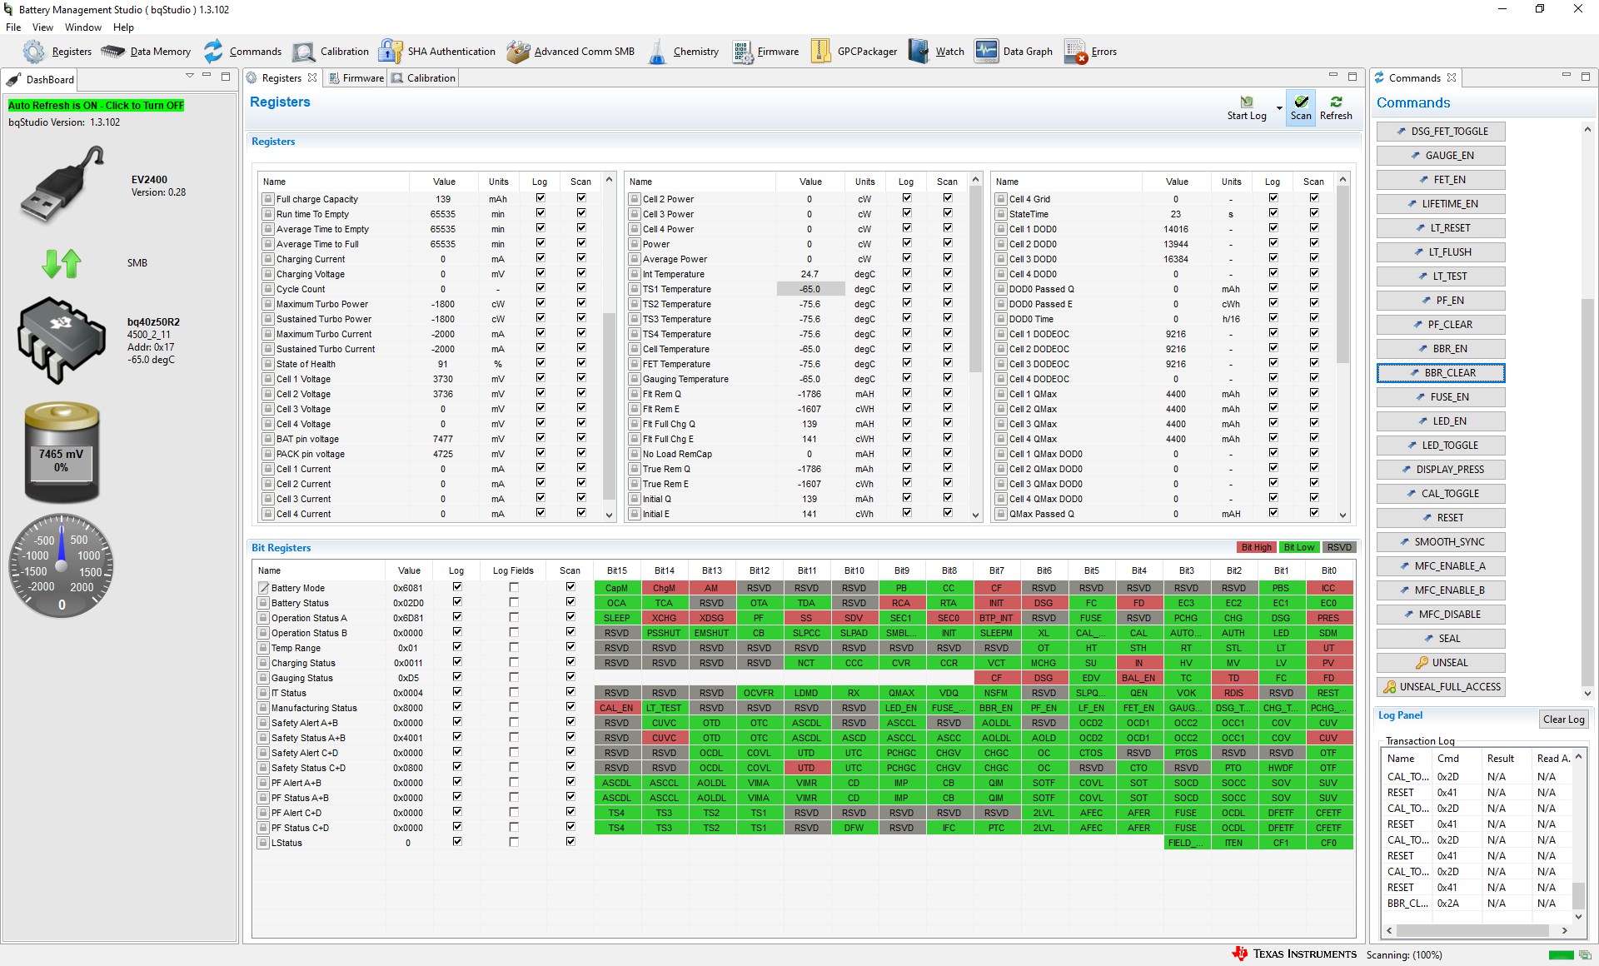The width and height of the screenshot is (1599, 966).
Task: Click the Bit Low green legend
Action: [1298, 547]
